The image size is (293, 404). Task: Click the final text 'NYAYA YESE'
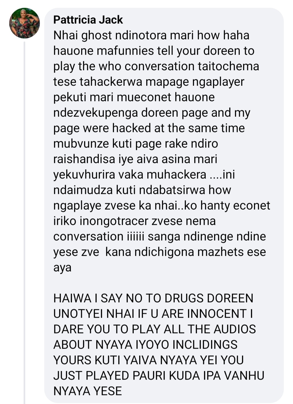pyautogui.click(x=88, y=391)
